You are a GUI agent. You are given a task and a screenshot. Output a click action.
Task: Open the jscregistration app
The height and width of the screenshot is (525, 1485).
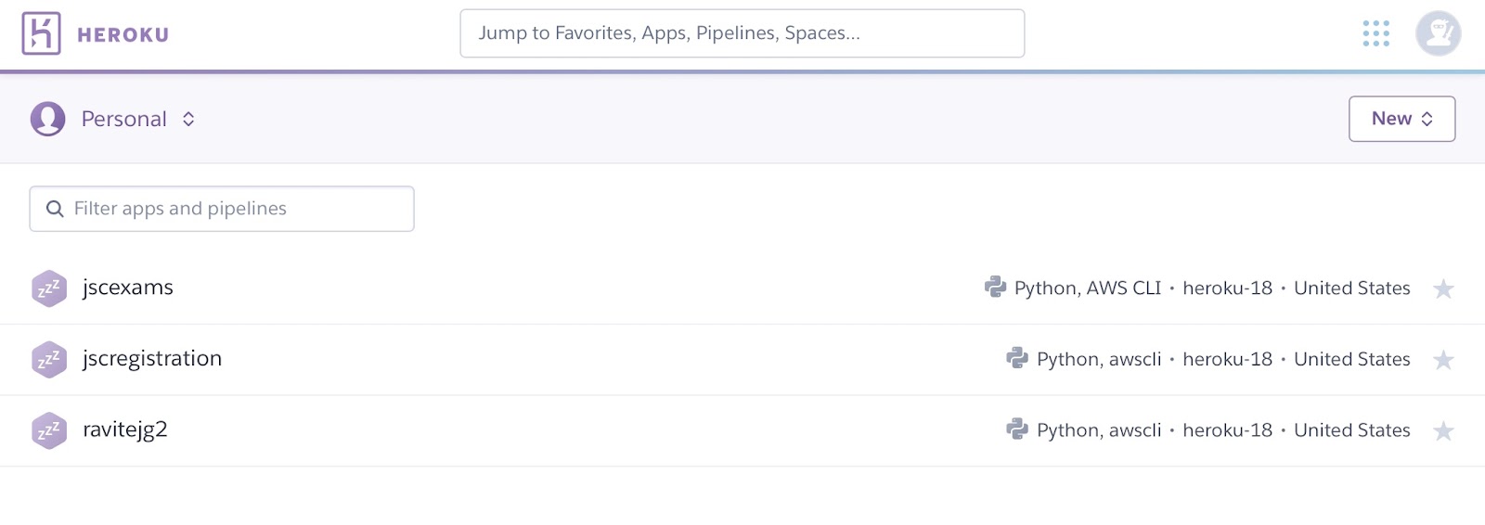(x=152, y=359)
